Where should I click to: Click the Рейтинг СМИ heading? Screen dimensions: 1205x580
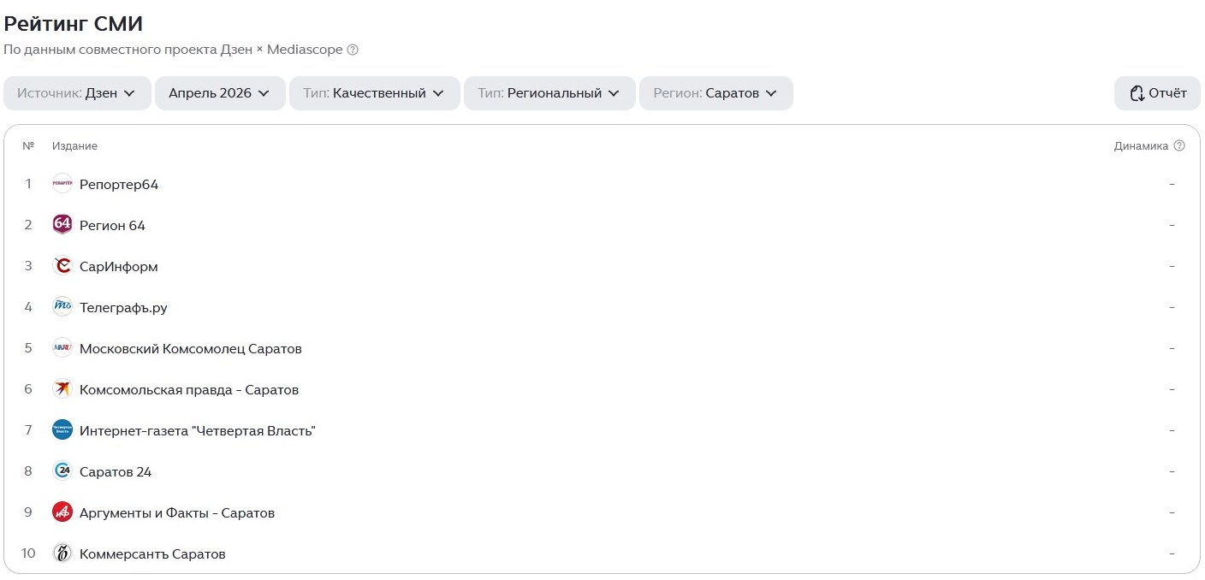click(x=74, y=23)
